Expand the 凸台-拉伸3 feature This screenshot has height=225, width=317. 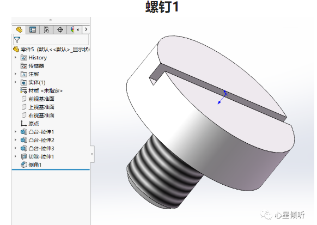(x=15, y=148)
